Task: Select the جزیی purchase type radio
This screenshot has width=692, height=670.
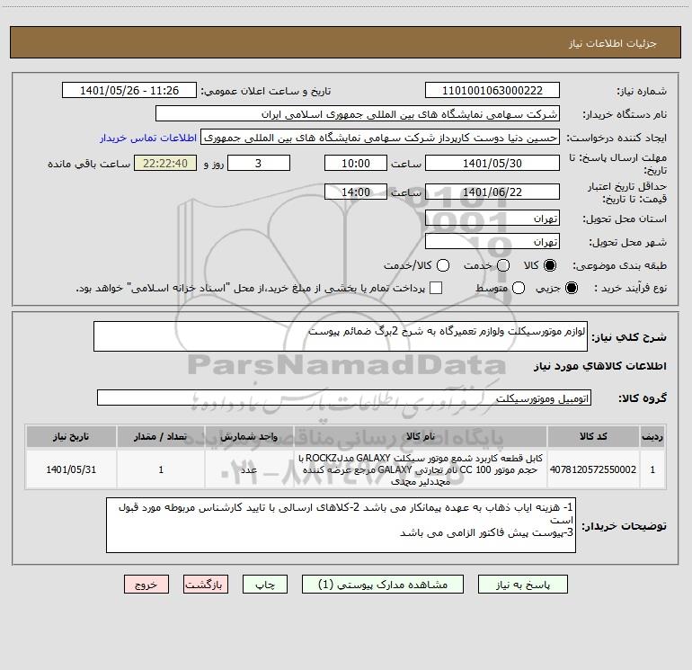Action: [571, 288]
